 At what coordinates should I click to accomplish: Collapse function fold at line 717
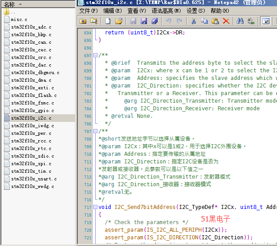coord(95,207)
